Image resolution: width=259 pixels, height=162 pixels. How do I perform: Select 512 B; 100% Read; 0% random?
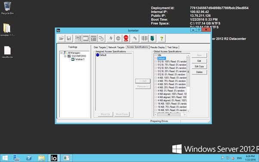[x=172, y=62]
